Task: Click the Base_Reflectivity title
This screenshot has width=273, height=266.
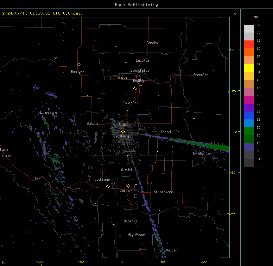Action: [x=136, y=5]
